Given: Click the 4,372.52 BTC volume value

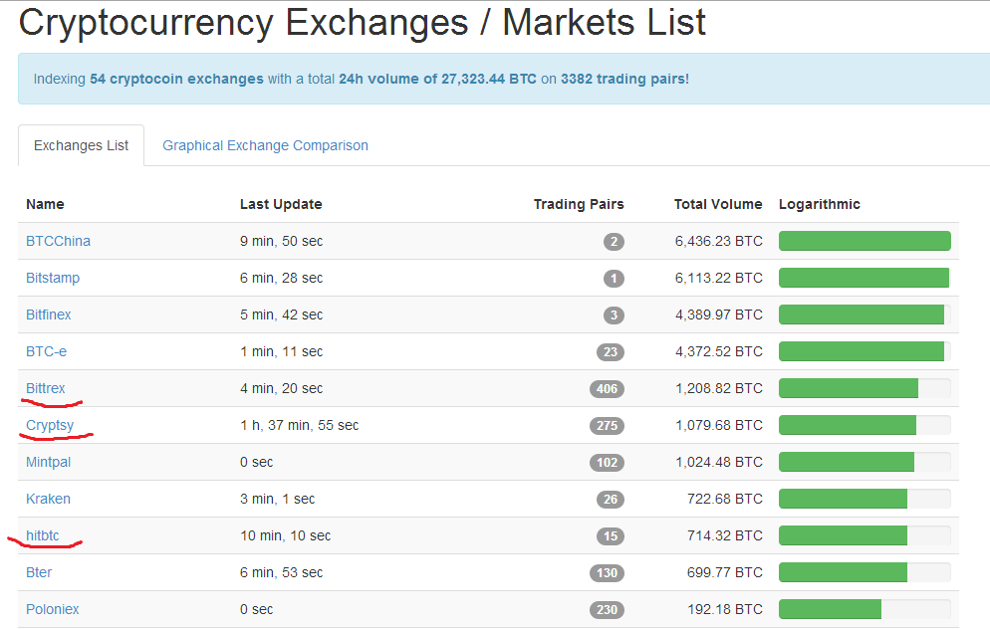Looking at the screenshot, I should click(718, 351).
